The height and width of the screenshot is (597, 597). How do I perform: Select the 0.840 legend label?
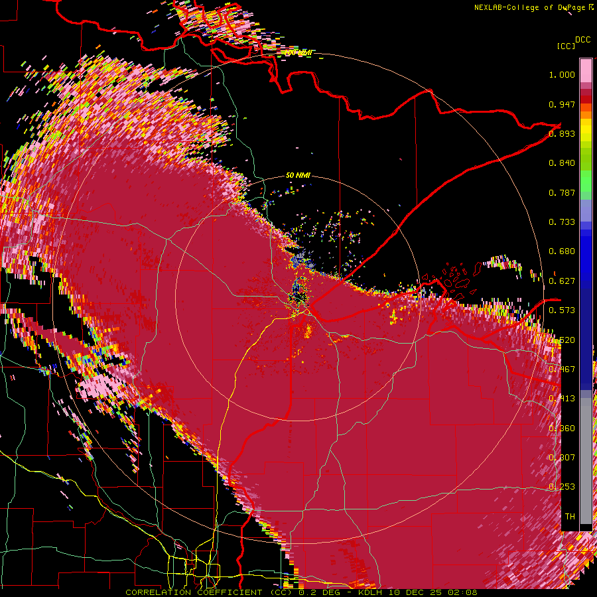point(562,163)
